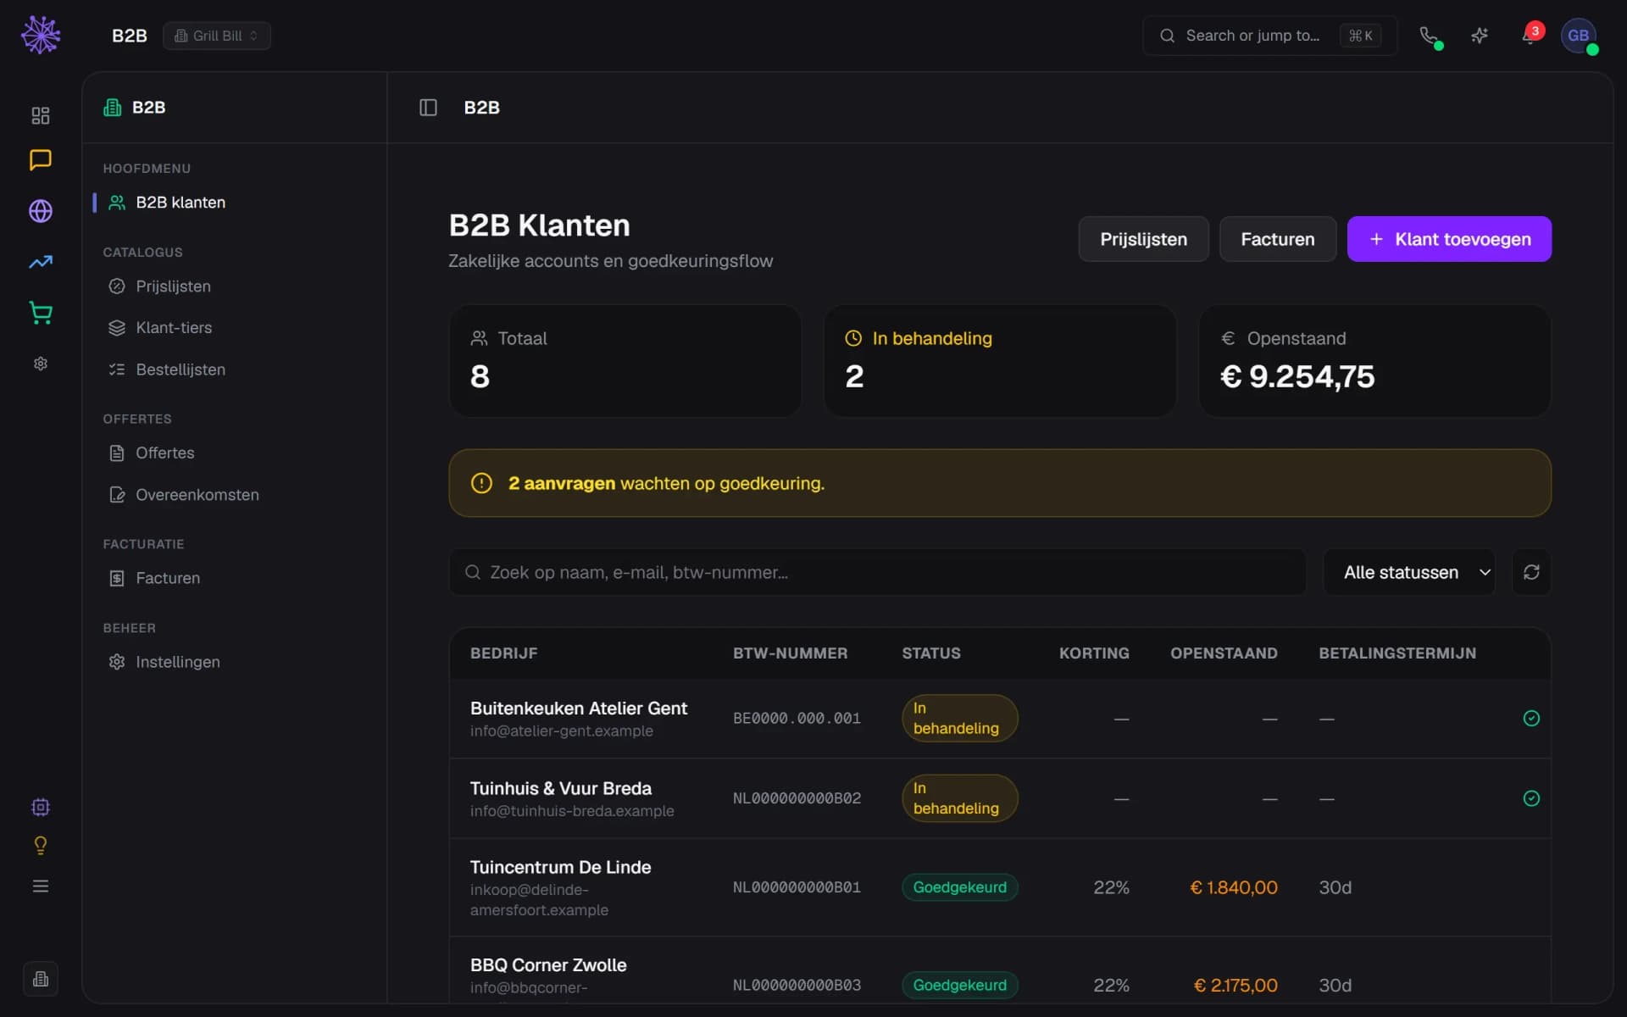
Task: Open the Tuincentrum De Linde row
Action: (x=1000, y=887)
